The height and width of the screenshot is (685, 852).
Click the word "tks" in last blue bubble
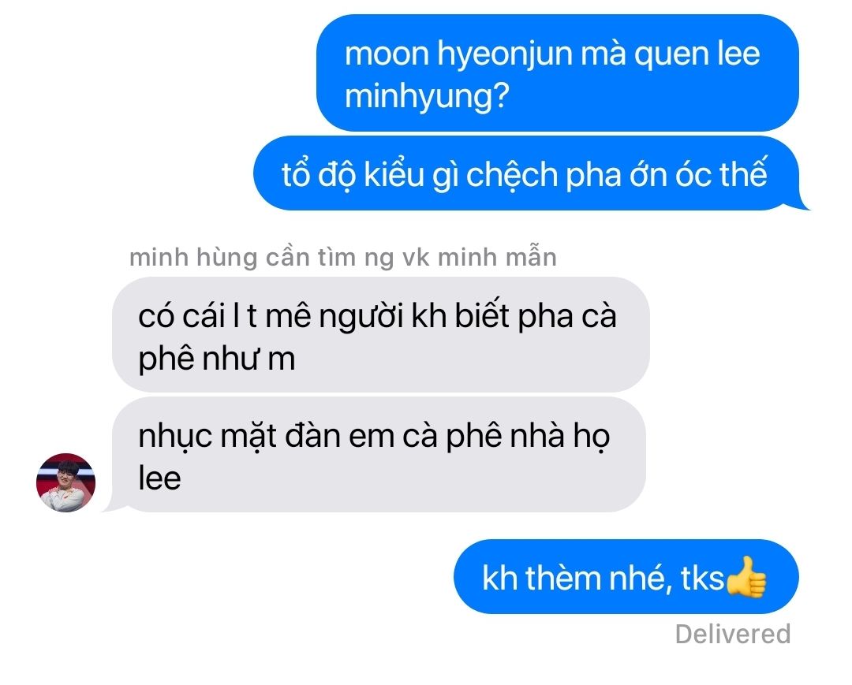pyautogui.click(x=703, y=578)
